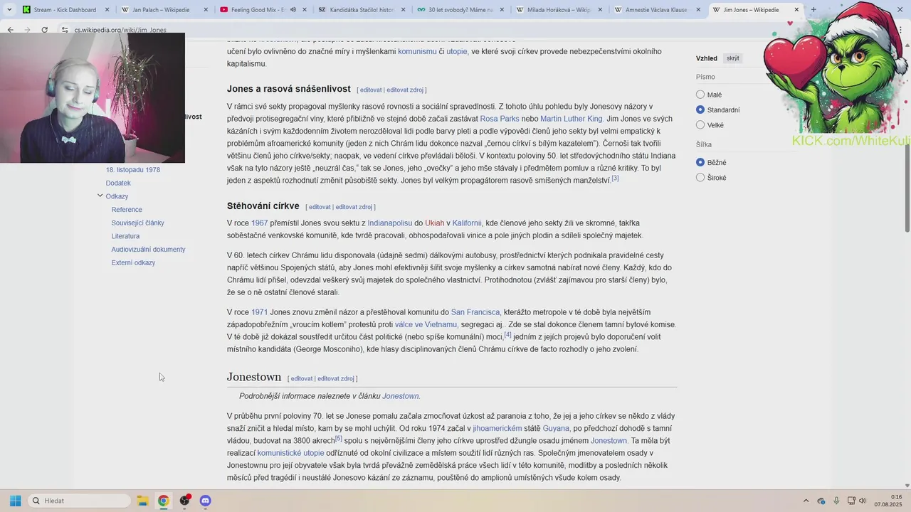This screenshot has height=512, width=911.
Task: Click editovat for Jones a rasová snášenlivost
Action: (371, 90)
